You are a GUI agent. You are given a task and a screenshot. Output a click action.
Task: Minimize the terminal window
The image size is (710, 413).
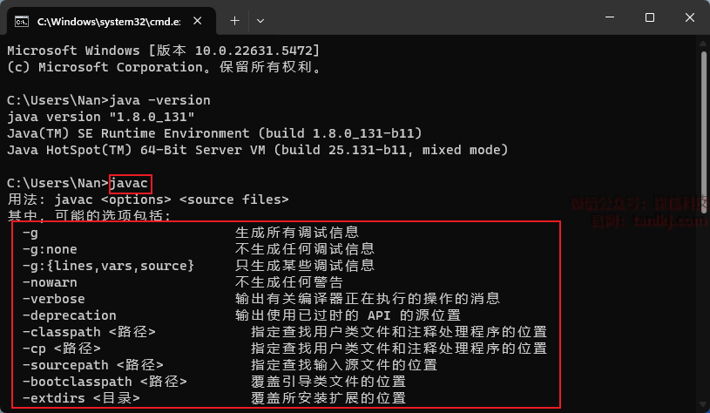pyautogui.click(x=608, y=18)
